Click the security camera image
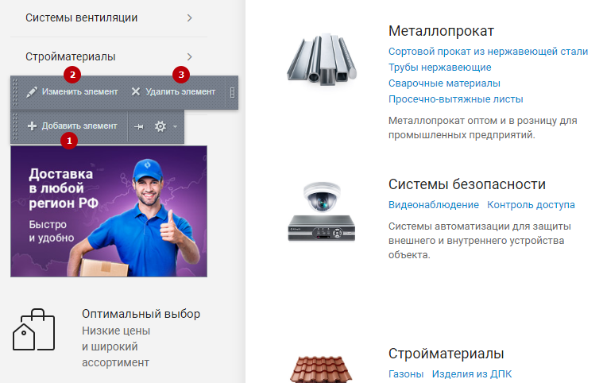 pyautogui.click(x=322, y=211)
